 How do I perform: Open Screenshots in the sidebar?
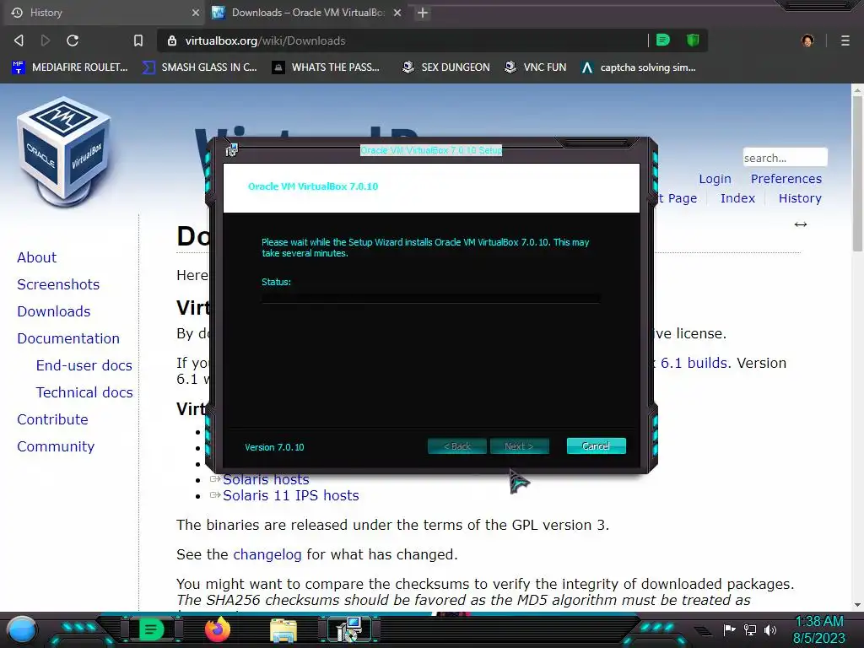point(58,285)
